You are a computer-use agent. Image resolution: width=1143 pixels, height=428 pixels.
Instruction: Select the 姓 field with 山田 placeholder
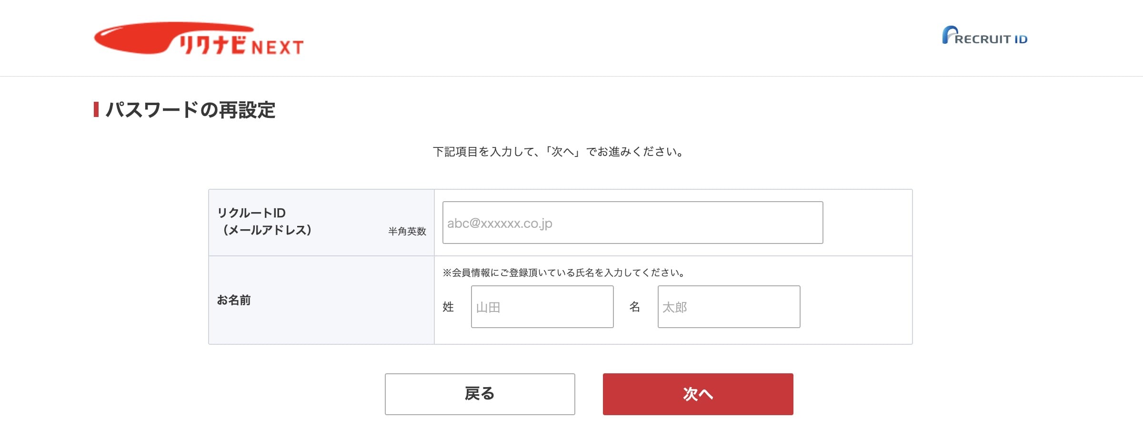click(542, 307)
